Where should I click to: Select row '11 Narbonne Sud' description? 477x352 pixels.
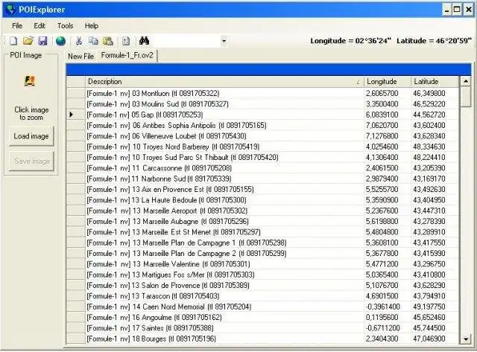224,179
